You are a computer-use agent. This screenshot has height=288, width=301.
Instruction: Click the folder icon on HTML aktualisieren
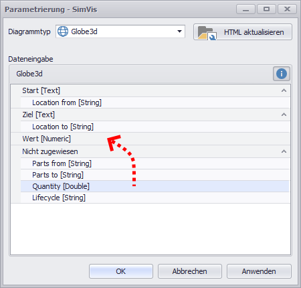point(207,33)
